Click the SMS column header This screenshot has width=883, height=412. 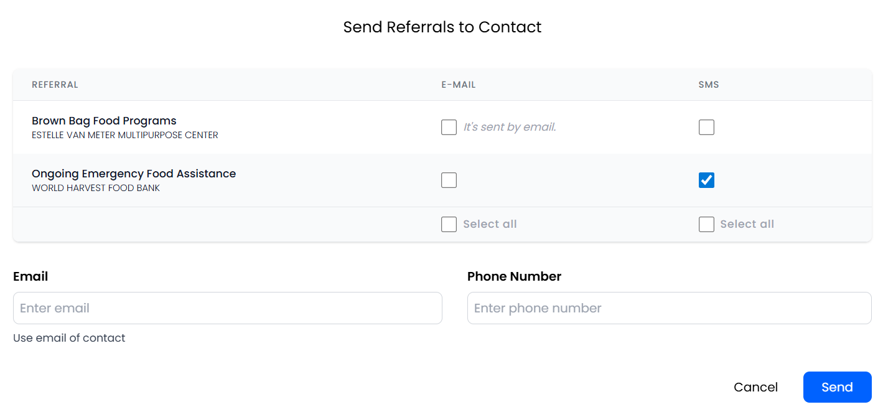708,85
